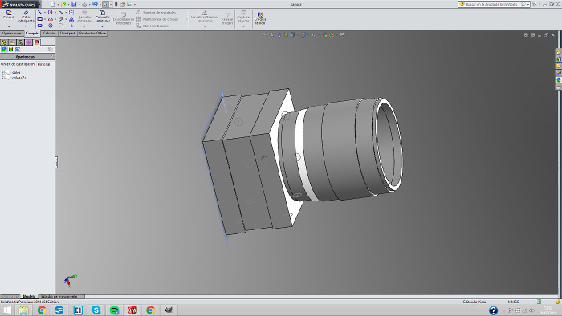Click the Recortar entidades trim tool
The image size is (562, 316).
tap(84, 17)
